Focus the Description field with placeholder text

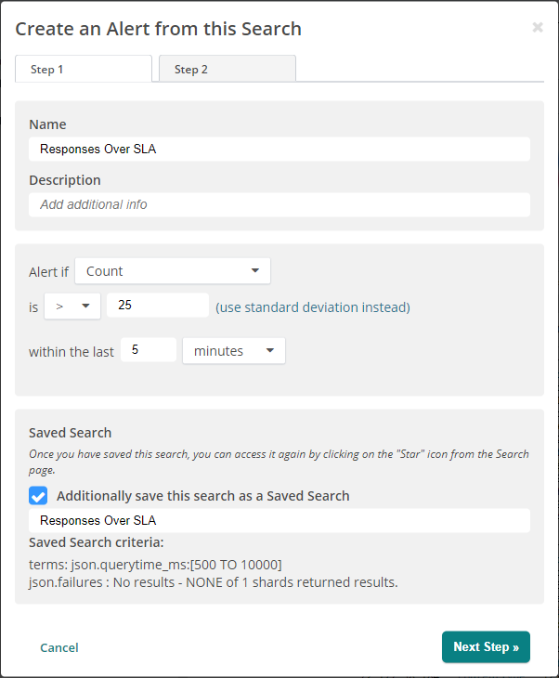[279, 204]
